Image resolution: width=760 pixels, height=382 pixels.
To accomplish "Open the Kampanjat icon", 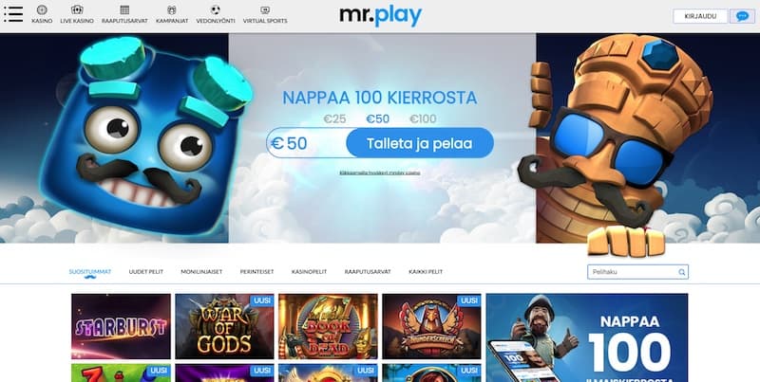I will pyautogui.click(x=172, y=9).
